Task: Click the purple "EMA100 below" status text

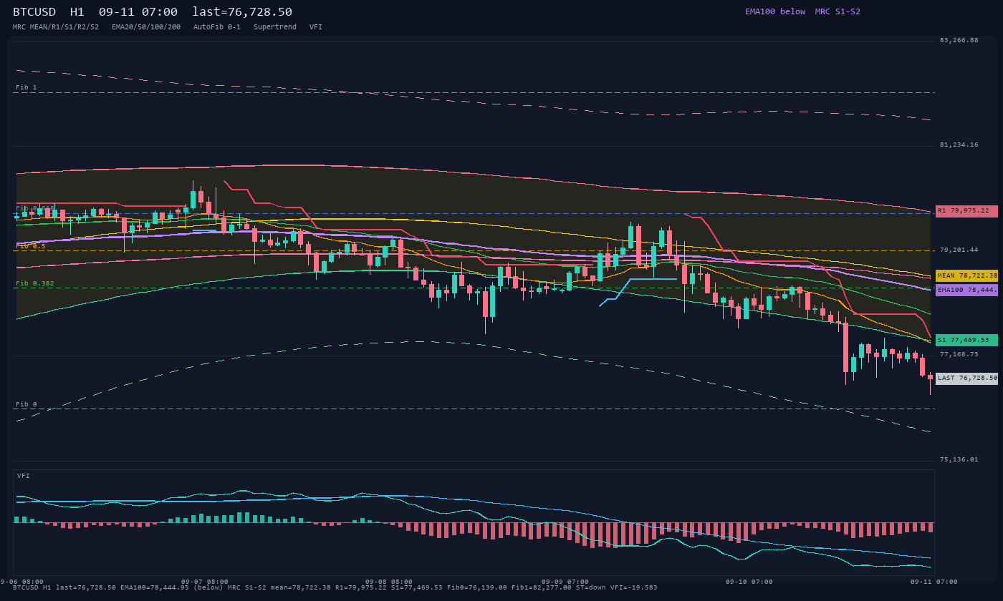Action: pyautogui.click(x=775, y=11)
